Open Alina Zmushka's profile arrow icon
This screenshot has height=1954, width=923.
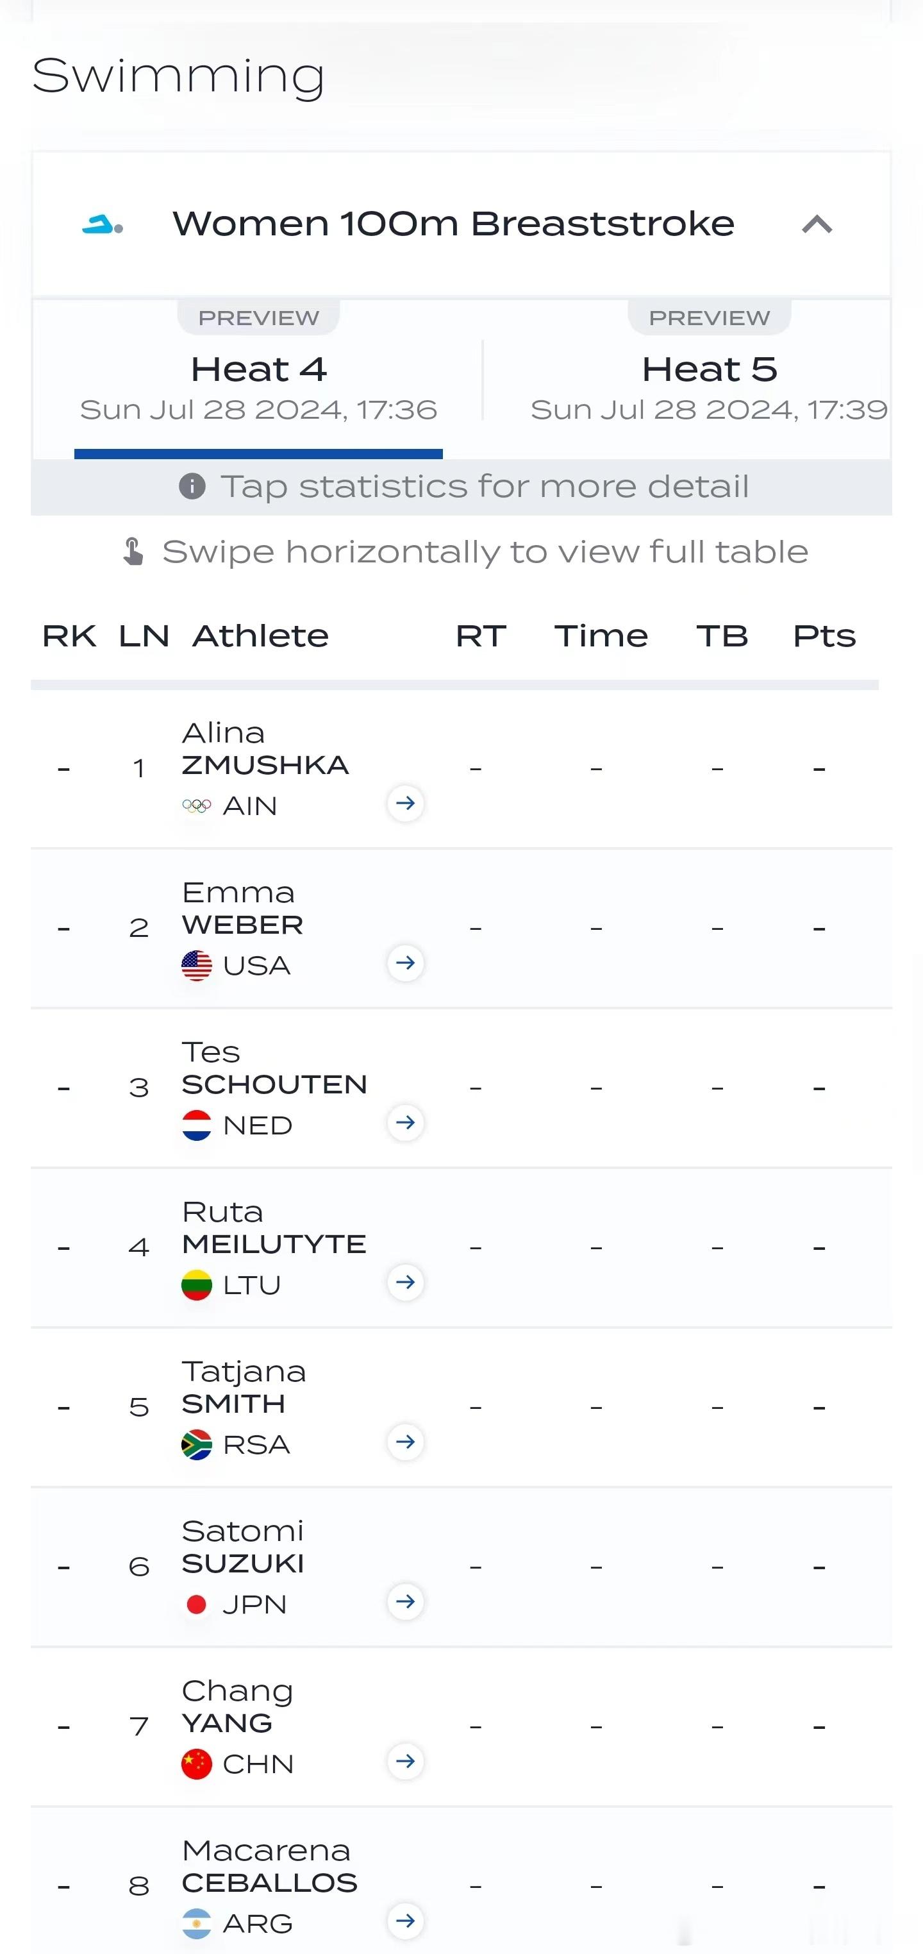tap(406, 804)
